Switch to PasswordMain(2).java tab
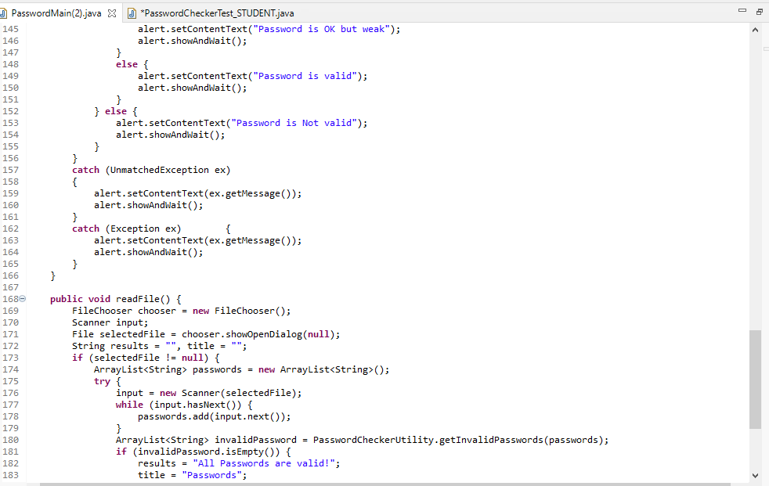 [56, 13]
